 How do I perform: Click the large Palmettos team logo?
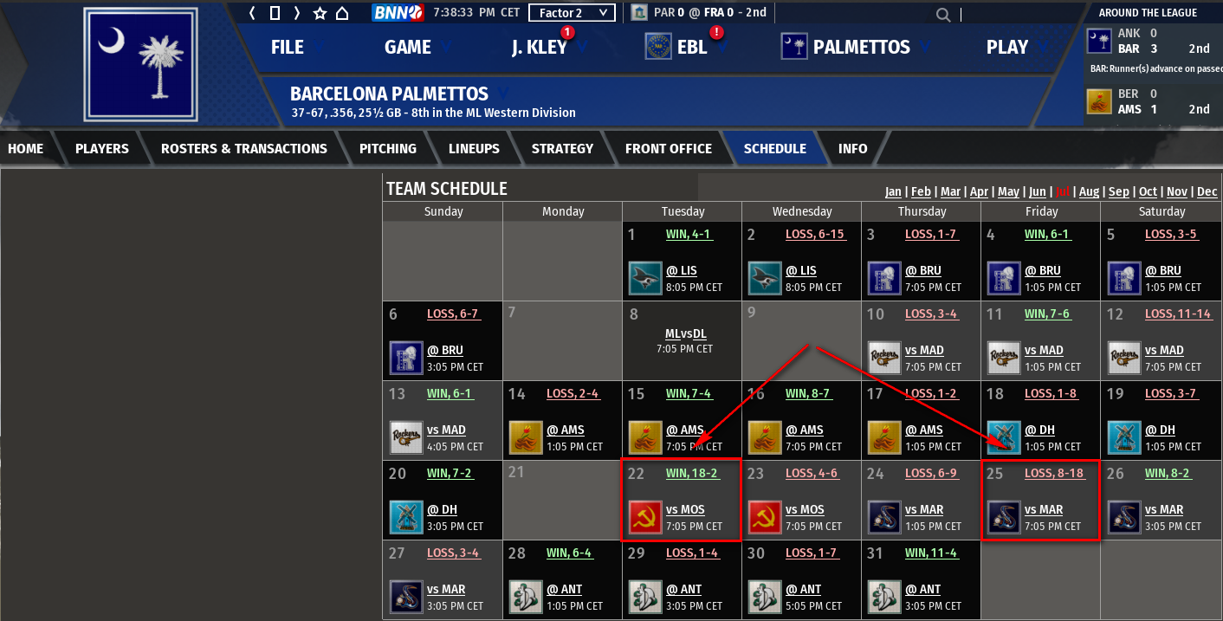(141, 64)
